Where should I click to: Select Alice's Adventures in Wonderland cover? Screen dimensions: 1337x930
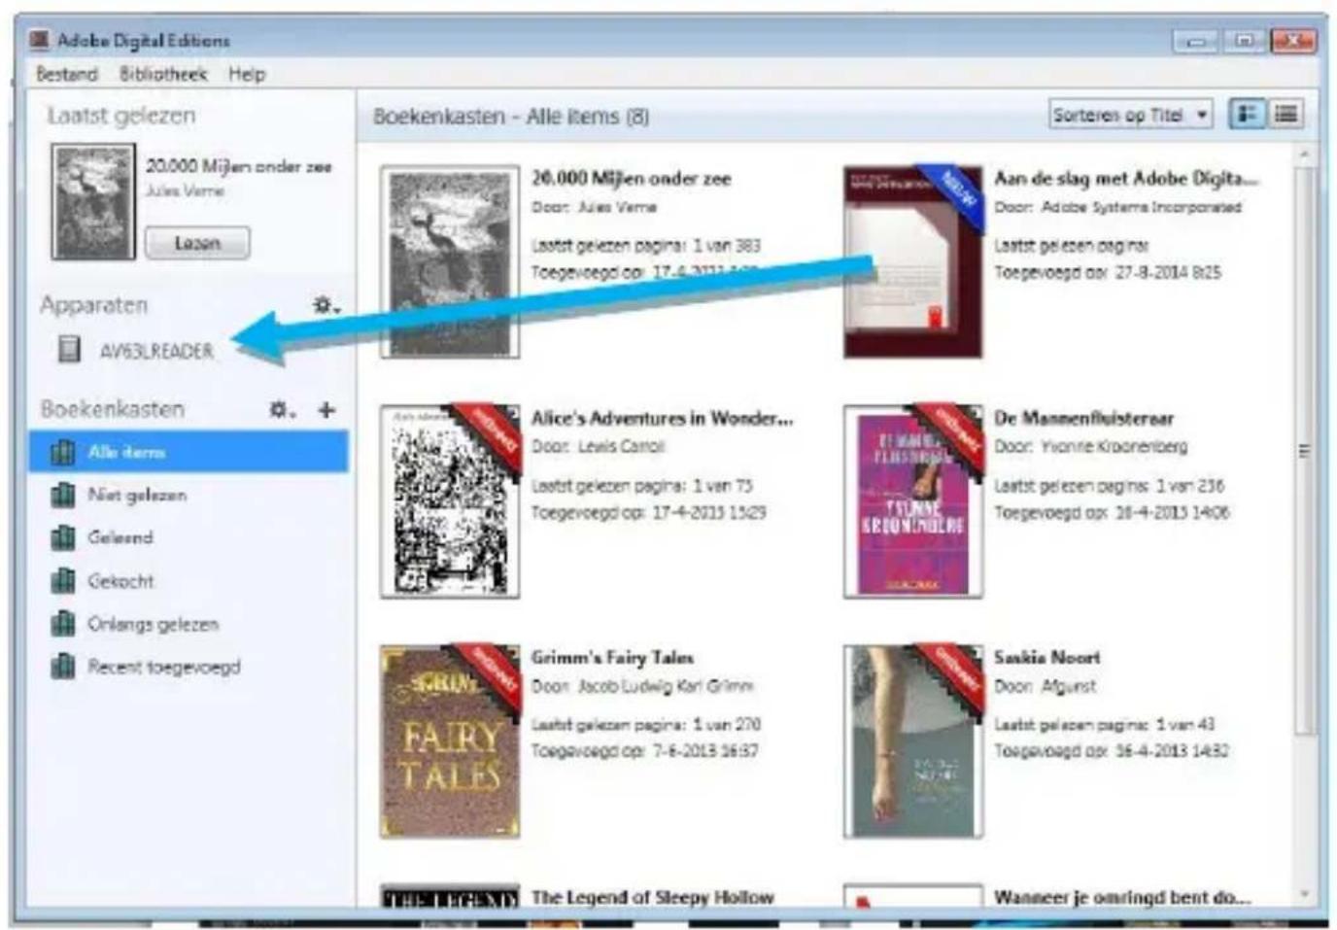pos(450,501)
